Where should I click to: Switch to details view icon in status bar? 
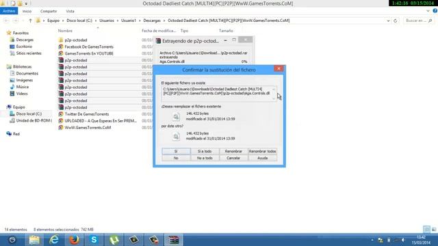coord(426,230)
